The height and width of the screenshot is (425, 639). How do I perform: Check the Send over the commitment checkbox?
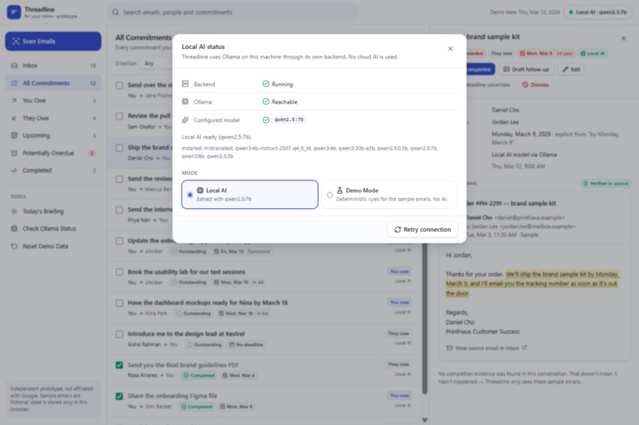tap(120, 85)
